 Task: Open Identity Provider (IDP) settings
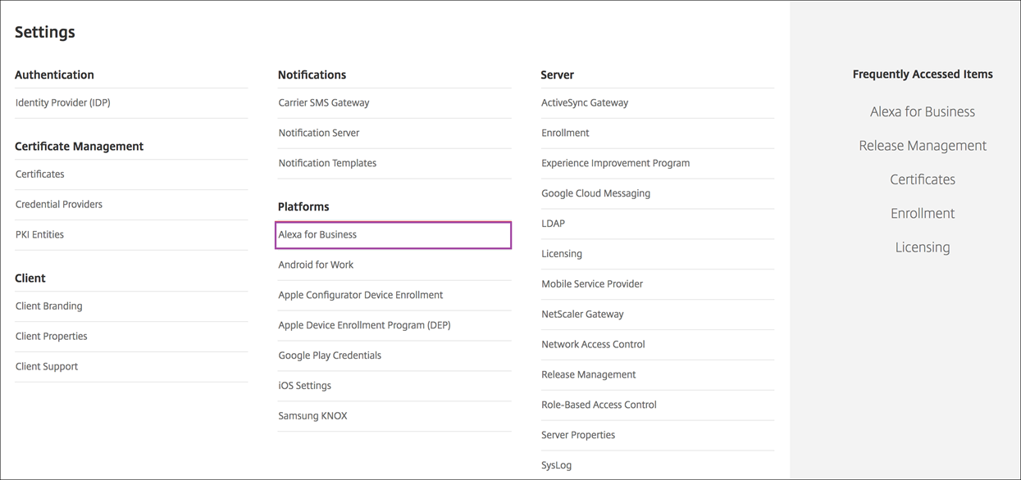[63, 103]
